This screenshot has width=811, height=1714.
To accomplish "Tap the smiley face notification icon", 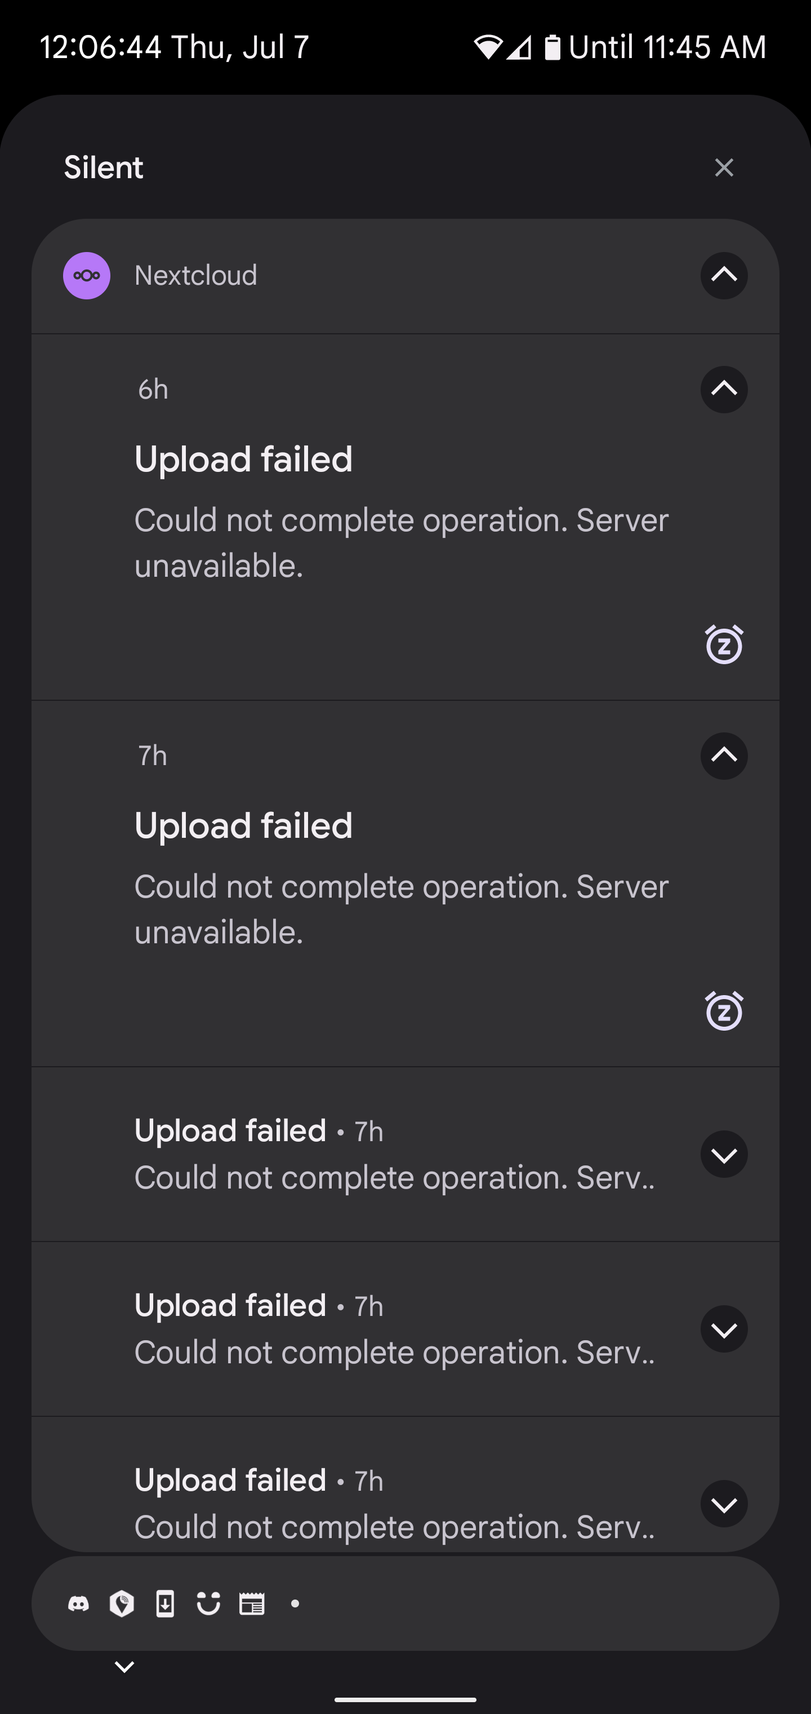I will tap(208, 1604).
